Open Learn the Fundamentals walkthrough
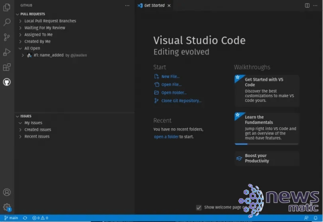 coord(267,129)
